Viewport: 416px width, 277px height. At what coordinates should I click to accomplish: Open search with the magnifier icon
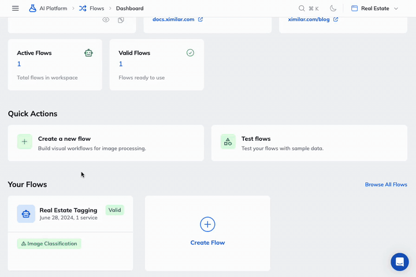[302, 9]
